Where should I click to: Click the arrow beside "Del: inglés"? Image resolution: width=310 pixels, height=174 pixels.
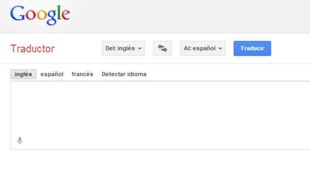(x=139, y=49)
